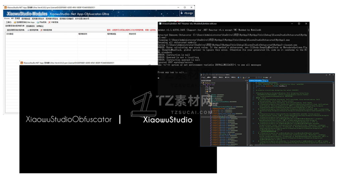This screenshot has width=343, height=183.
Task: Click the save all icon in dnSpy toolbar
Action: 246,77
